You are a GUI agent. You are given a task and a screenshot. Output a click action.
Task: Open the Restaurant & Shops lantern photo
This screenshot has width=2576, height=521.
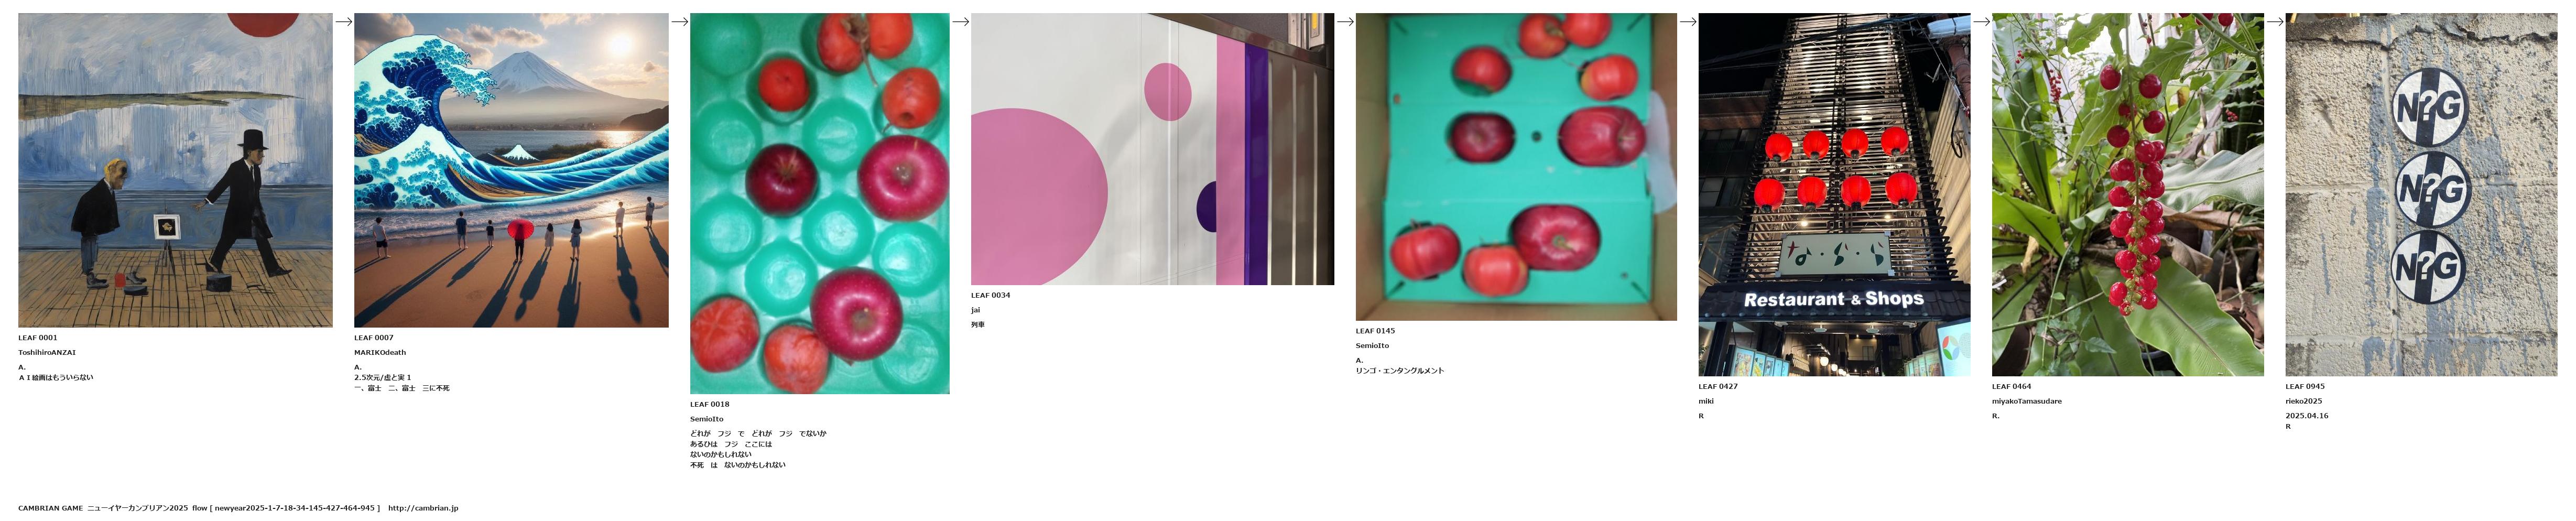click(1834, 194)
